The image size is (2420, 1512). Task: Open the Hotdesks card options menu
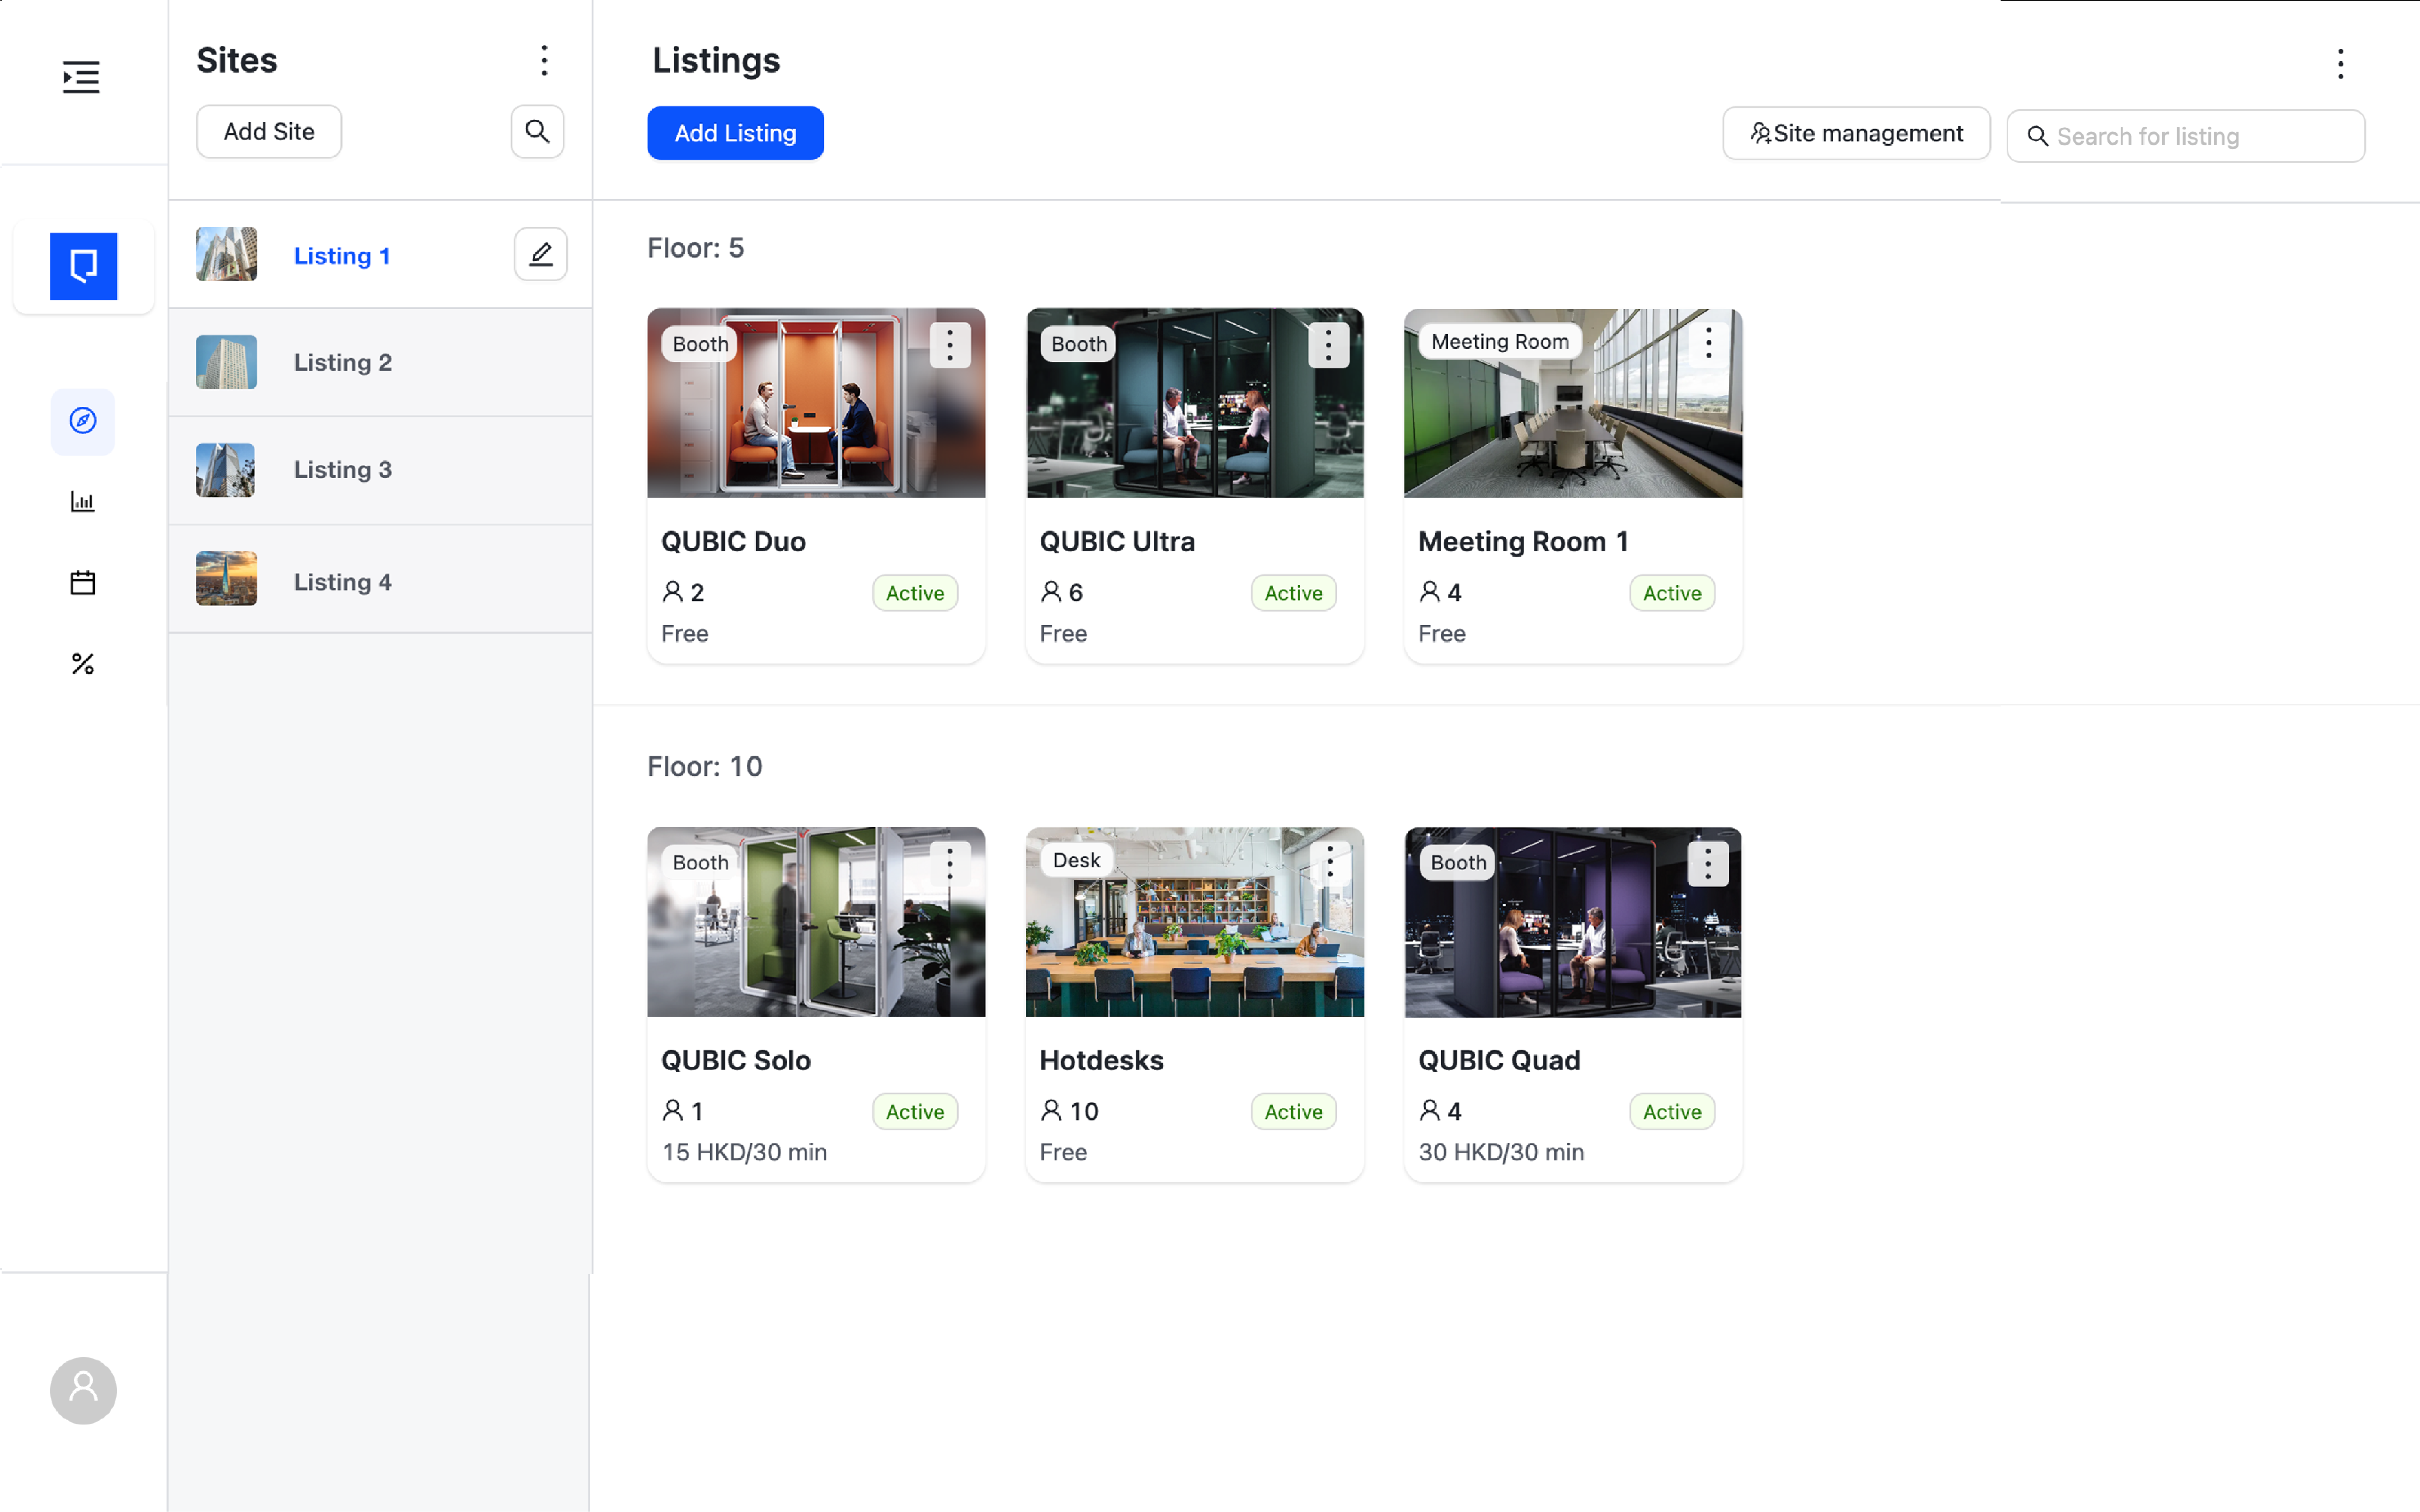click(1330, 862)
